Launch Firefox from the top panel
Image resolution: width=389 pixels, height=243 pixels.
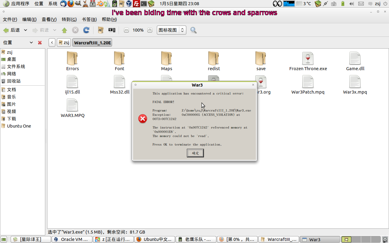(71, 4)
